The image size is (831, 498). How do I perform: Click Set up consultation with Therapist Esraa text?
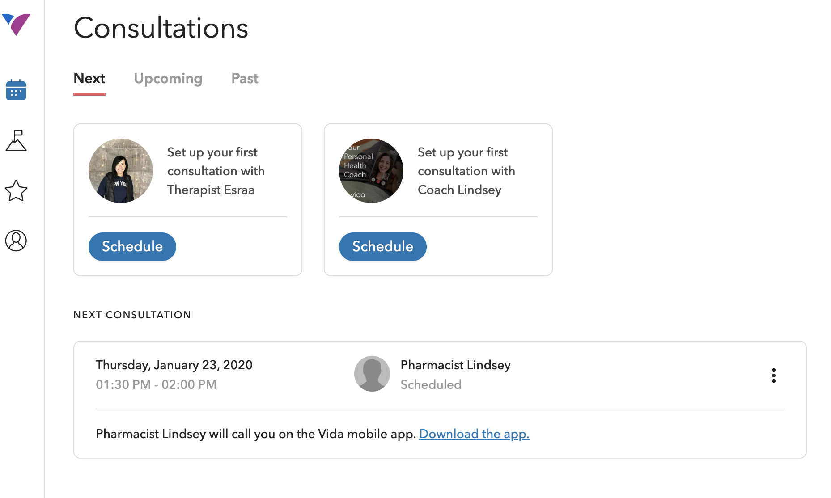[x=216, y=171]
